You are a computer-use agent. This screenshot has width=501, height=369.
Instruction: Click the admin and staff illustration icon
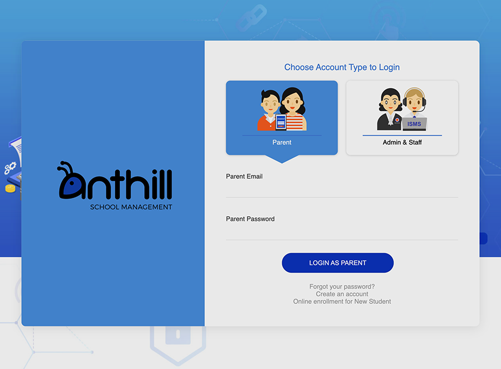coord(402,109)
